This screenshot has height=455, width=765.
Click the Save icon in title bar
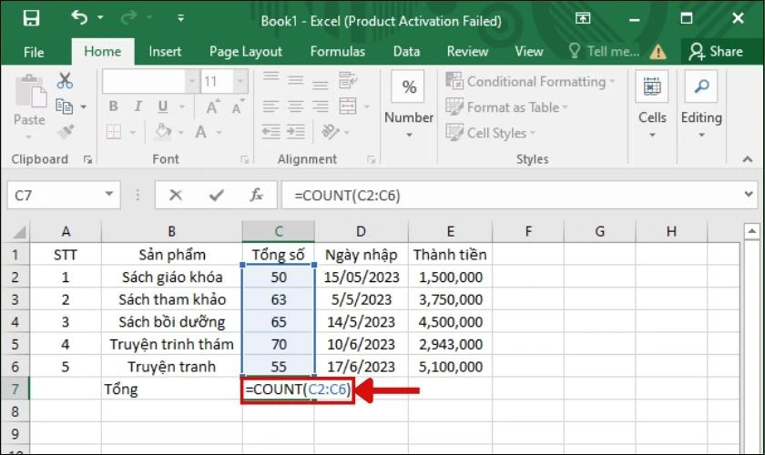pos(31,18)
